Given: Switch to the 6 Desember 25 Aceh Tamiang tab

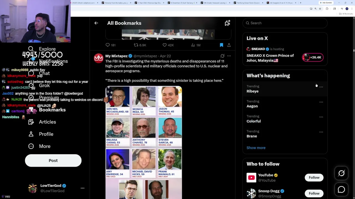Looking at the screenshot, I should pyautogui.click(x=182, y=3).
